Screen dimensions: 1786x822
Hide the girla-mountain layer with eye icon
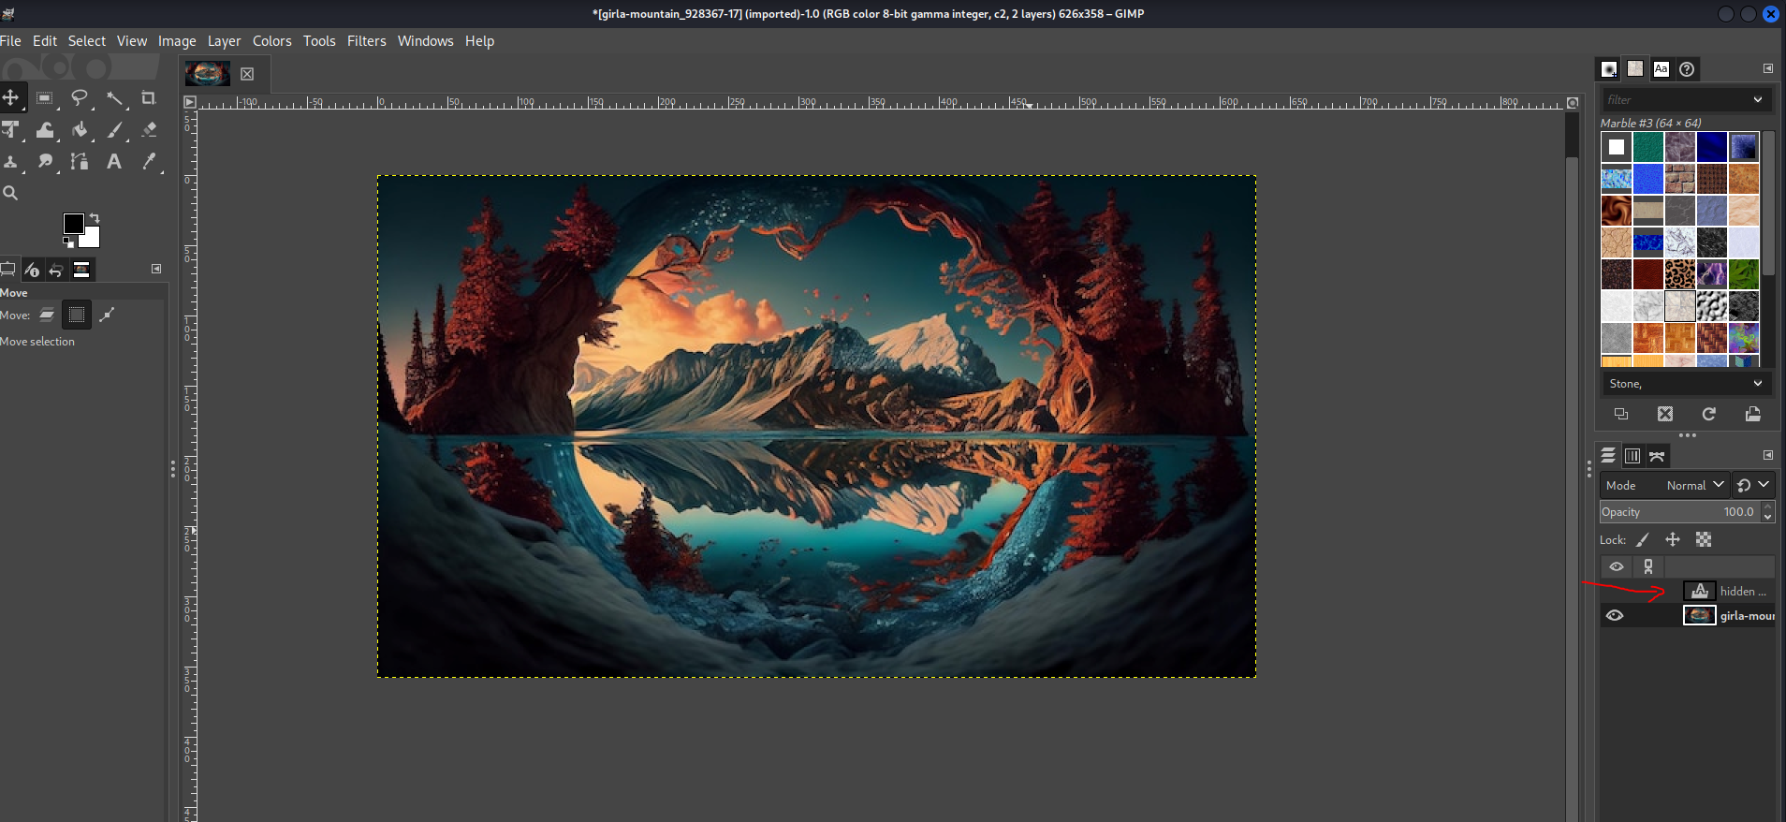click(x=1615, y=615)
